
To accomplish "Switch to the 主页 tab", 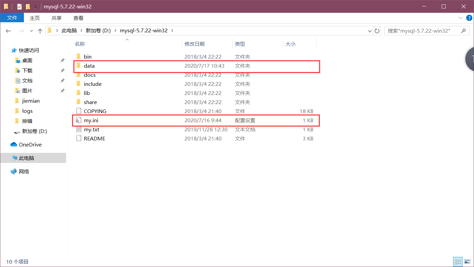I will pyautogui.click(x=35, y=18).
